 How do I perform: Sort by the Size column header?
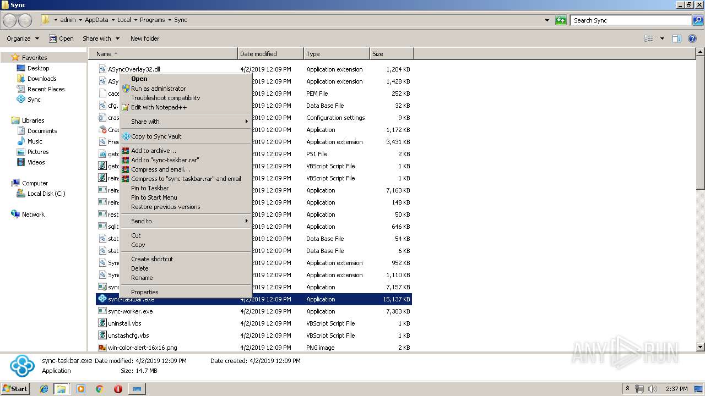(392, 54)
